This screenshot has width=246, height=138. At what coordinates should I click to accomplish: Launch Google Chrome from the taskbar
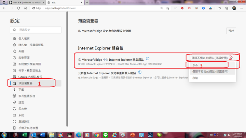96,135
